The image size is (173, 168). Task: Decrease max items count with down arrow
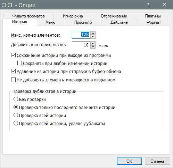click(93, 36)
